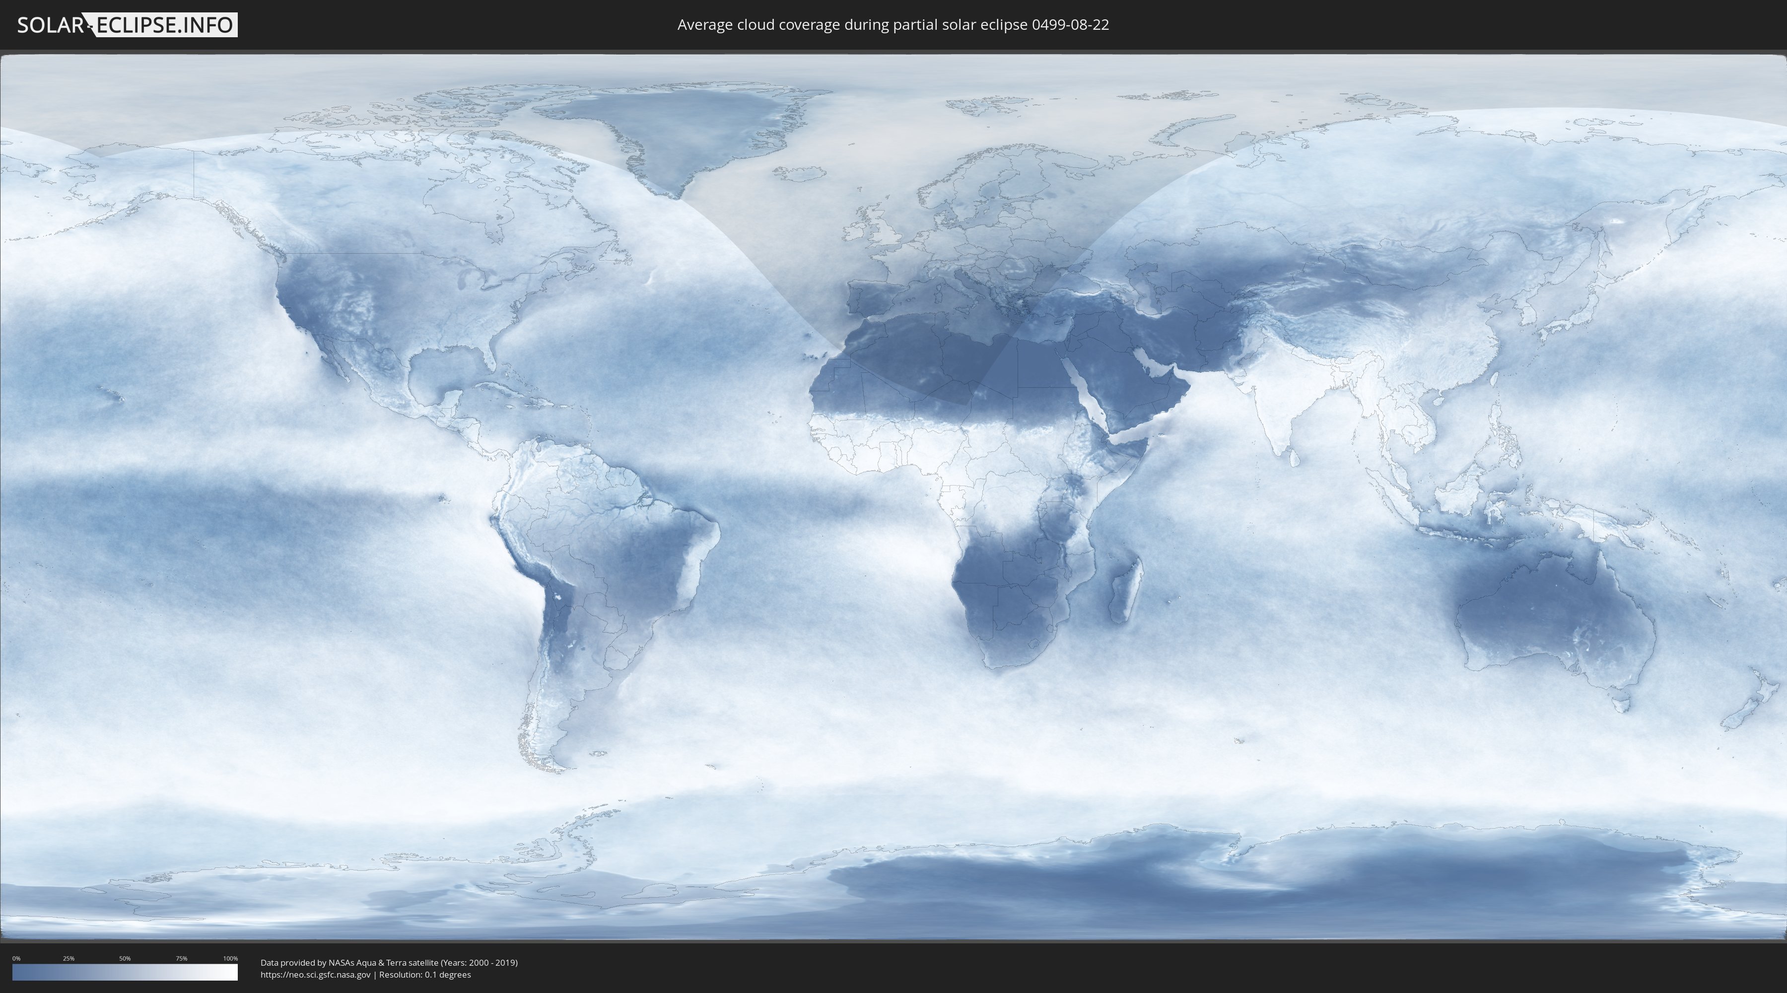Click the SOLAR-ECLIPSE.INFO logo
Screen dimensions: 1787x993
(126, 25)
